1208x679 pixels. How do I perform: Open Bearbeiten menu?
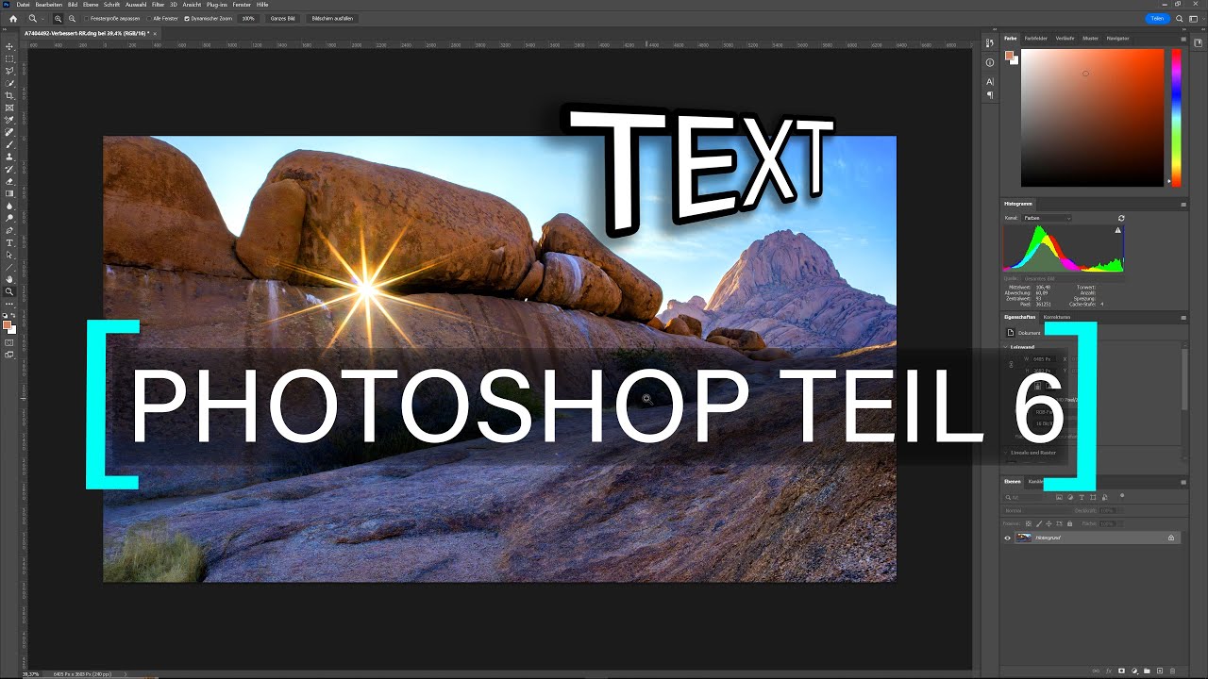(x=48, y=5)
